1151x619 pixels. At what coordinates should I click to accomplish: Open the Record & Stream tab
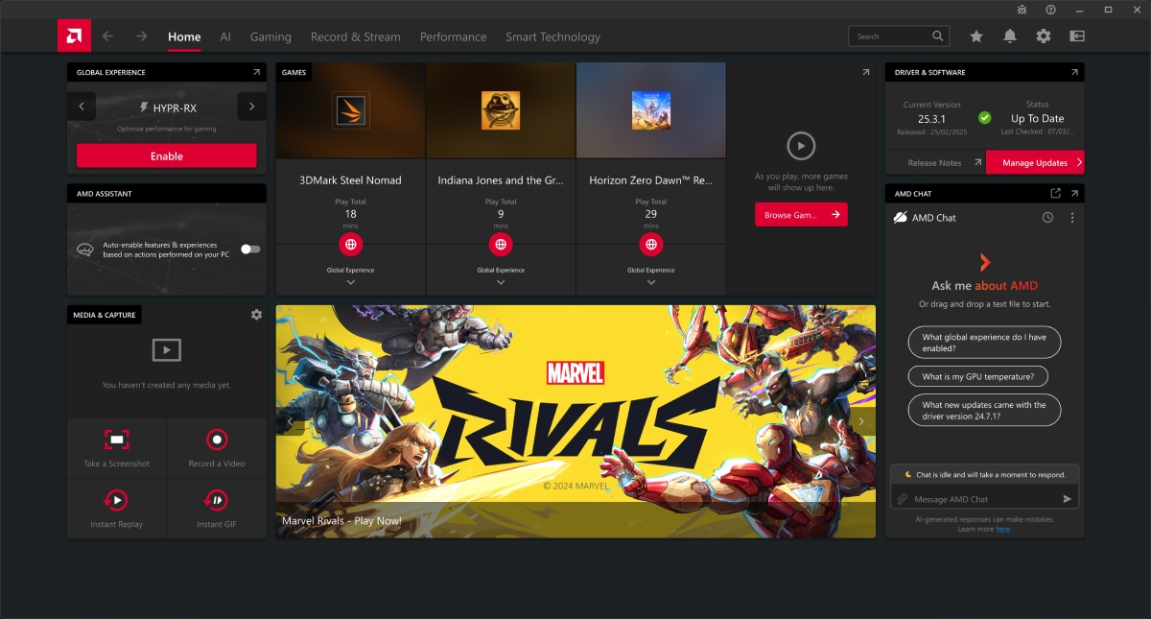356,36
